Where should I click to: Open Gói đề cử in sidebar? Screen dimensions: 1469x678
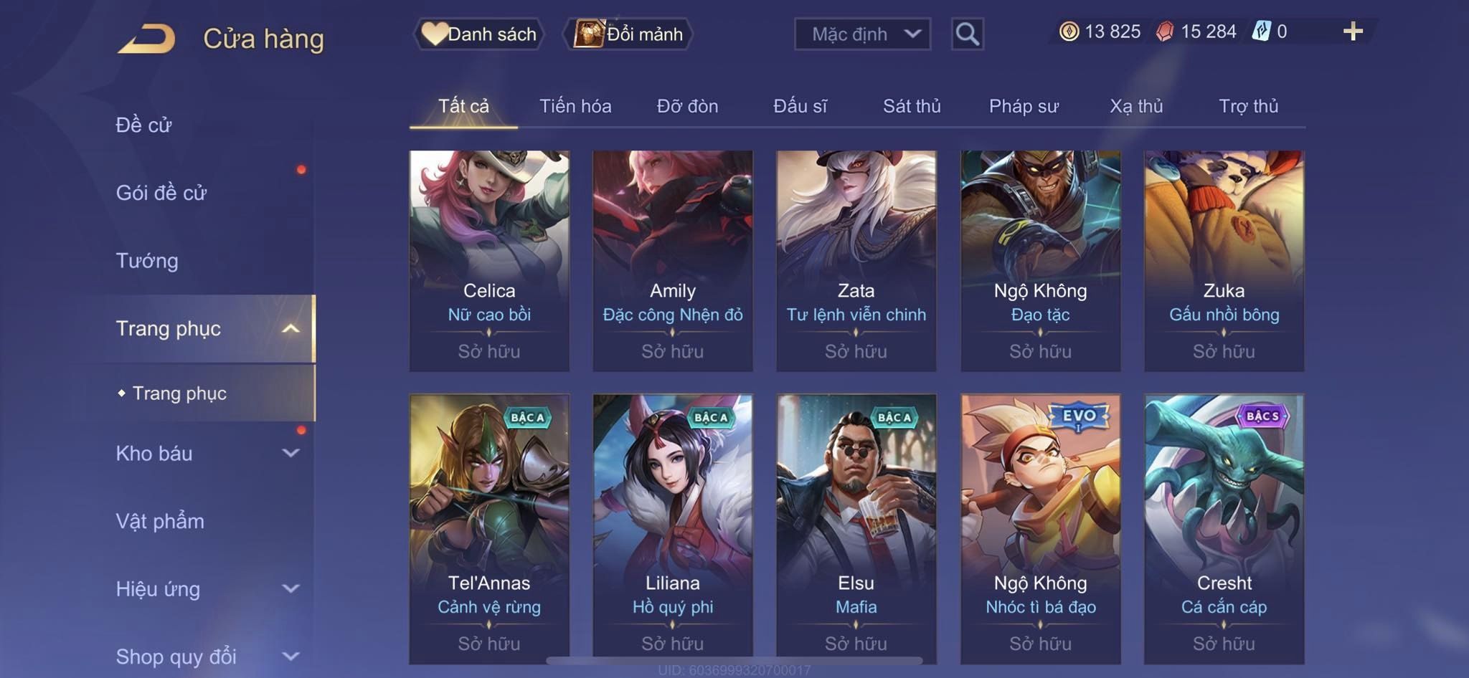pyautogui.click(x=161, y=193)
